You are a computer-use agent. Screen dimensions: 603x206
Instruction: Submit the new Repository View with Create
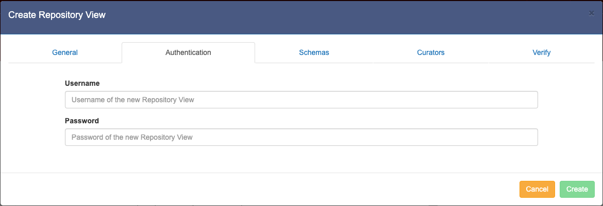(x=577, y=189)
